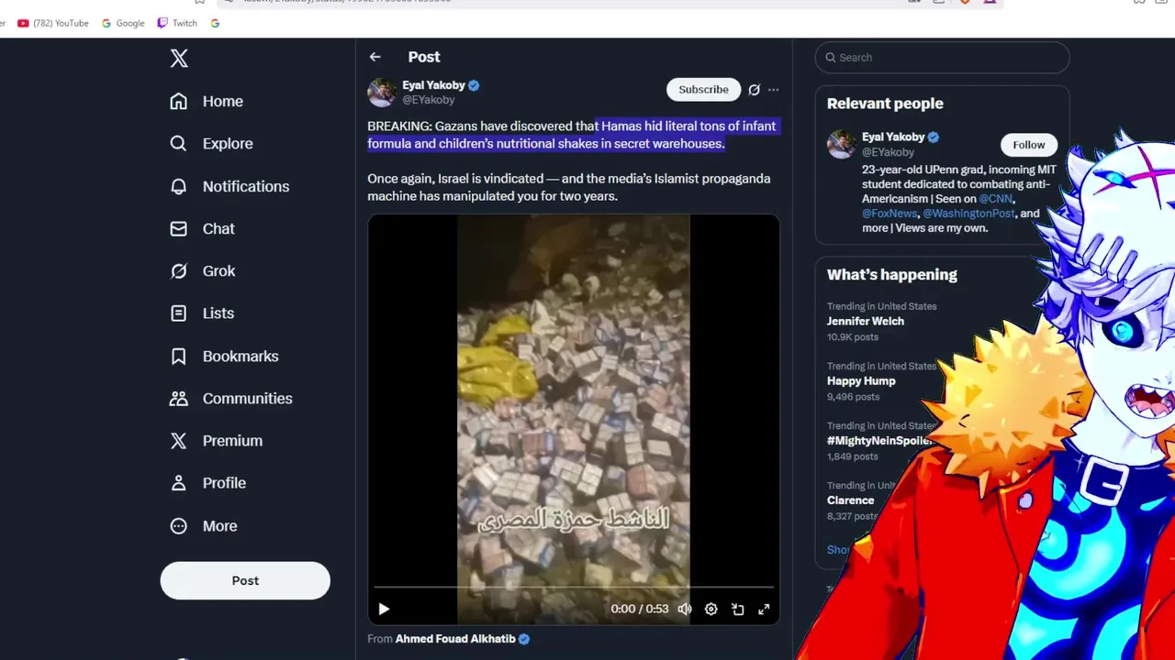The width and height of the screenshot is (1175, 660).
Task: Open the Profile person icon
Action: point(179,482)
